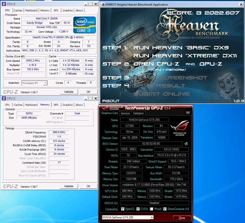Image resolution: width=245 pixels, height=223 pixels.
Task: Click Submit Online in Heaven app
Action: pyautogui.click(x=162, y=94)
